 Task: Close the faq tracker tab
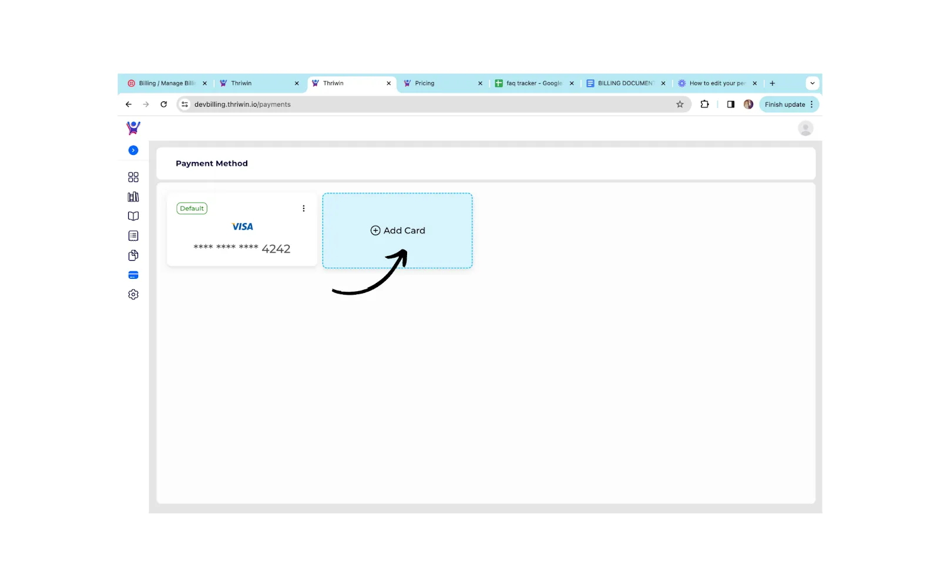(572, 83)
